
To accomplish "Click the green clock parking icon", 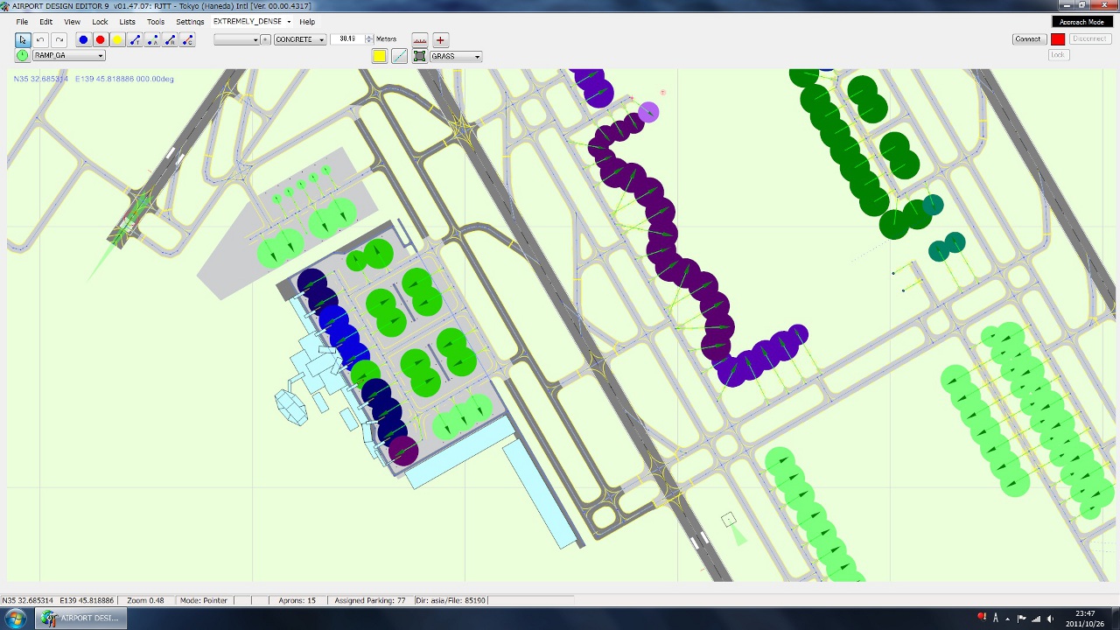I will [x=23, y=55].
